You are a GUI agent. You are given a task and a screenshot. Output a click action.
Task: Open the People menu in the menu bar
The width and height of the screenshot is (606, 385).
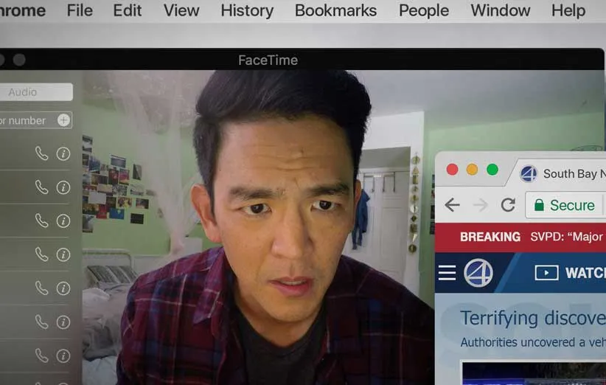[x=424, y=10]
